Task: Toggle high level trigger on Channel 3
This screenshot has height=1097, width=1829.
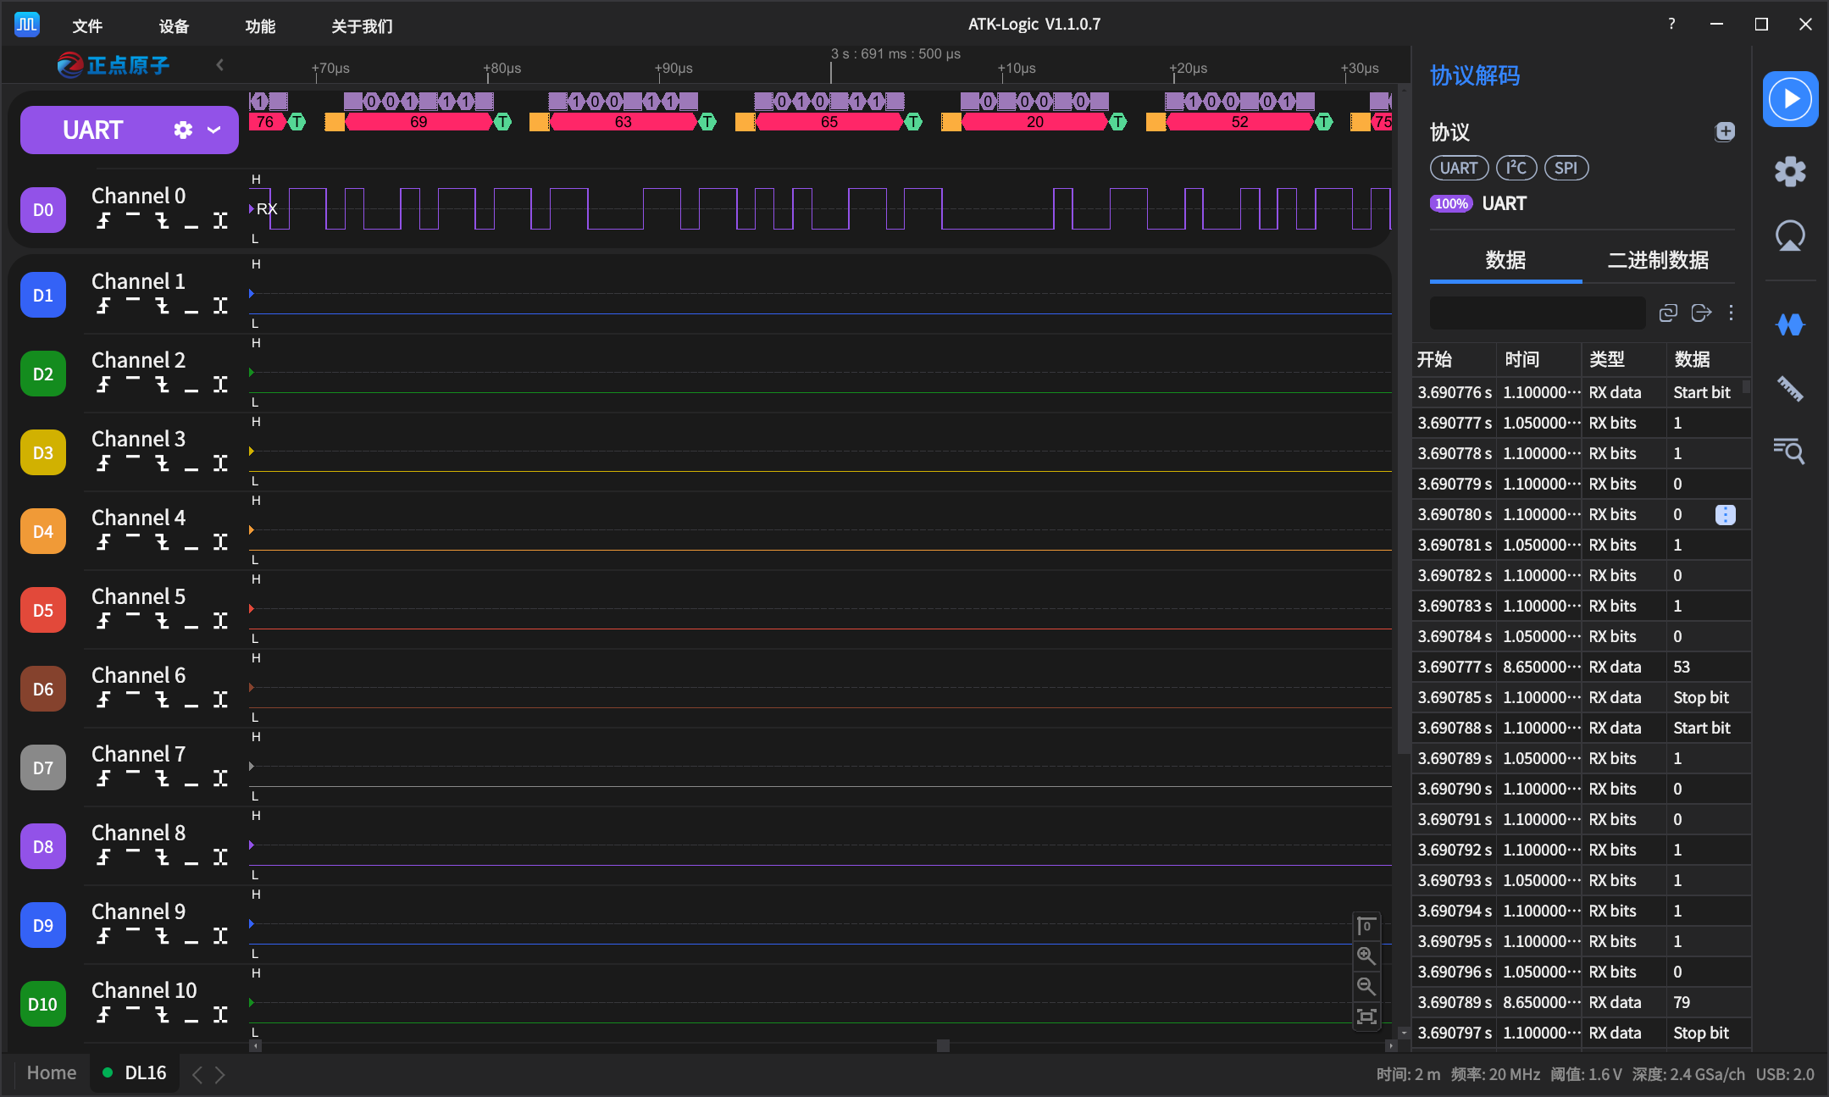Action: [133, 458]
